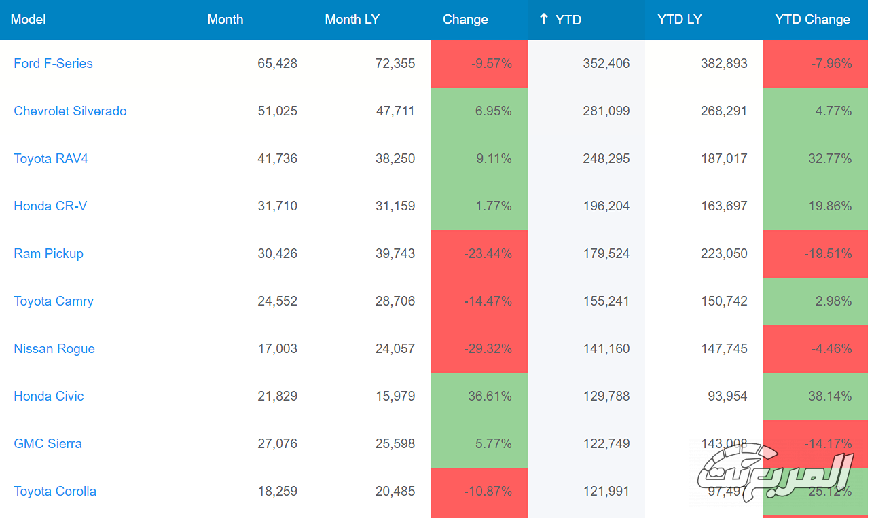Open the Honda Civic model link
The image size is (874, 518).
pos(49,396)
